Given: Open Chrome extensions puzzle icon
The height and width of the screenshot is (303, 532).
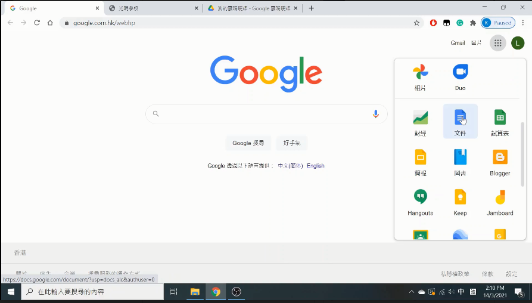Looking at the screenshot, I should click(473, 23).
